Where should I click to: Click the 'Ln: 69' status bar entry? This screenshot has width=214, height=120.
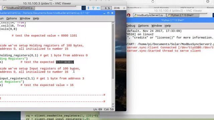tap(98, 109)
